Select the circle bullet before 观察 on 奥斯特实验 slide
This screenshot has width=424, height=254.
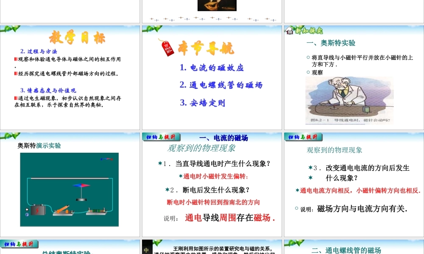click(307, 71)
